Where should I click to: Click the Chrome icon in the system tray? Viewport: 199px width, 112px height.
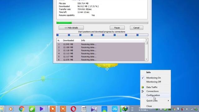tap(174, 109)
